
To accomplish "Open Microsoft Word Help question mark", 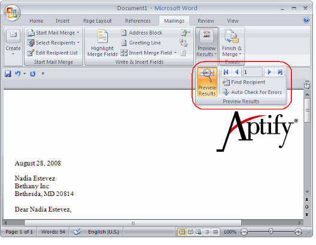I will click(306, 20).
